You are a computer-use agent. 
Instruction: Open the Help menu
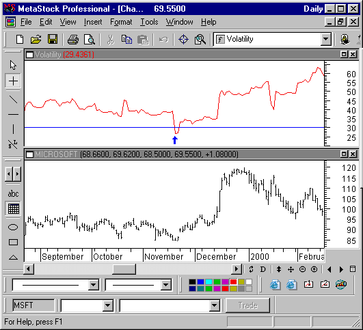tap(209, 22)
